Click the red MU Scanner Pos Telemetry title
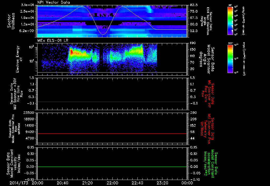270x186 pixels. click(x=207, y=129)
